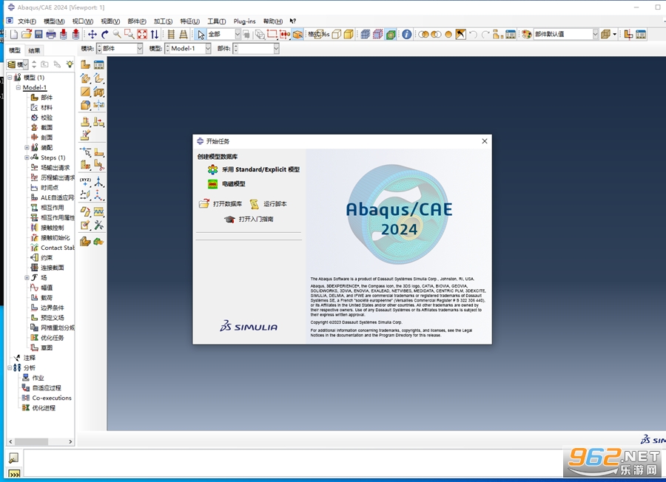
Task: Click the message area icon
Action: [13, 458]
